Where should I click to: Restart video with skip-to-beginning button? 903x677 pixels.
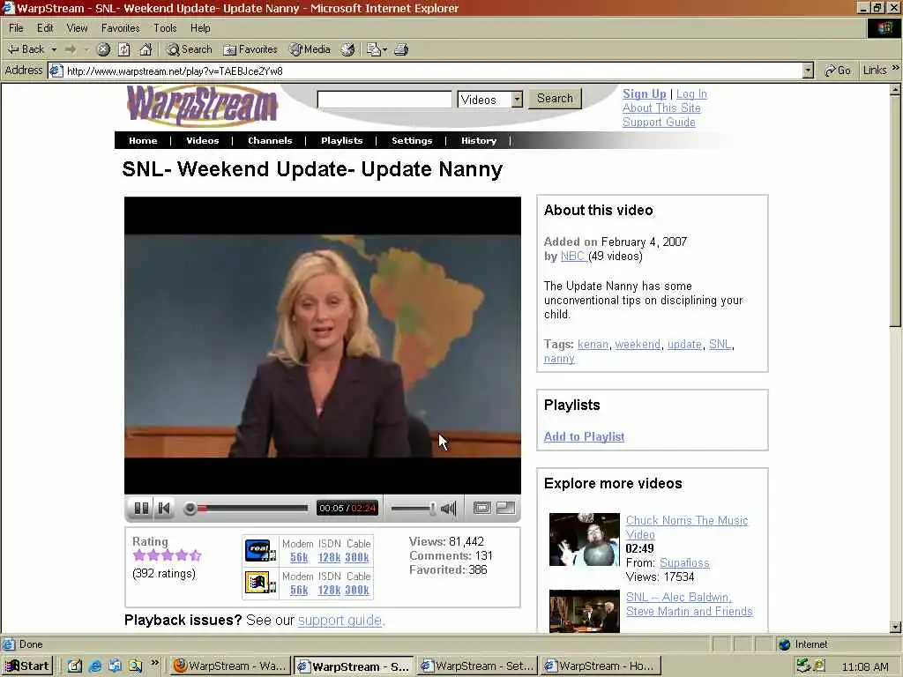click(x=164, y=508)
